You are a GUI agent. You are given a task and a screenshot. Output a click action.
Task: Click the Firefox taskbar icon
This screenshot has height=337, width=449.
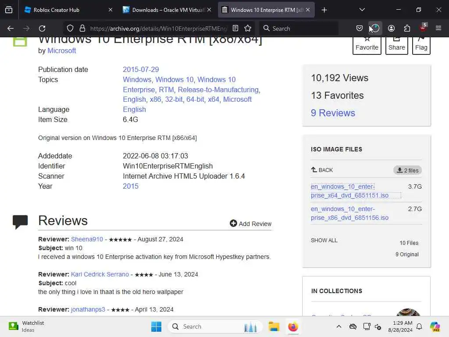tap(293, 326)
